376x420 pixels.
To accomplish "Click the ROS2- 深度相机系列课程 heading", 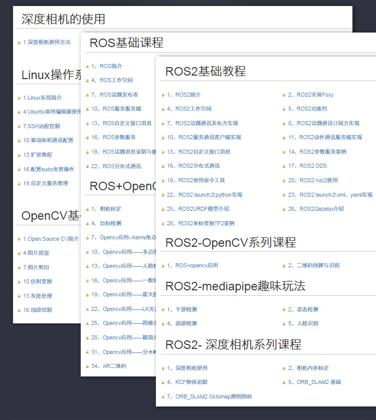I will (x=233, y=344).
